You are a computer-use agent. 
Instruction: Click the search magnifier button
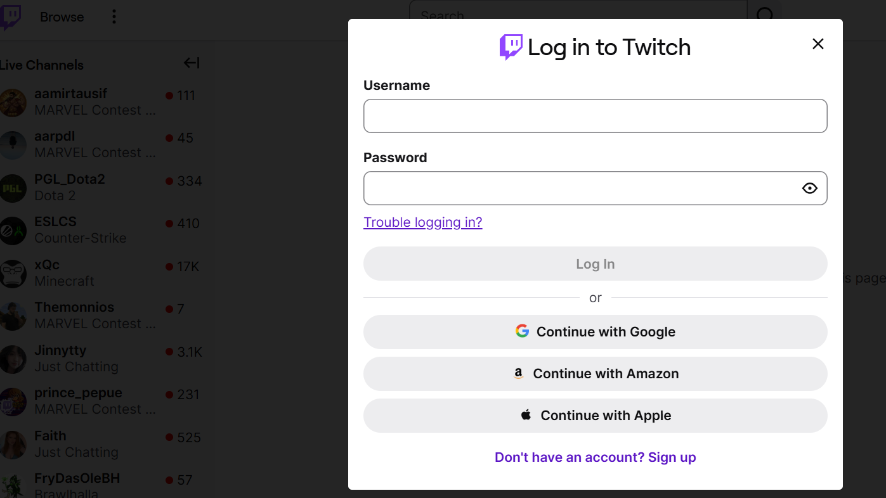[765, 16]
